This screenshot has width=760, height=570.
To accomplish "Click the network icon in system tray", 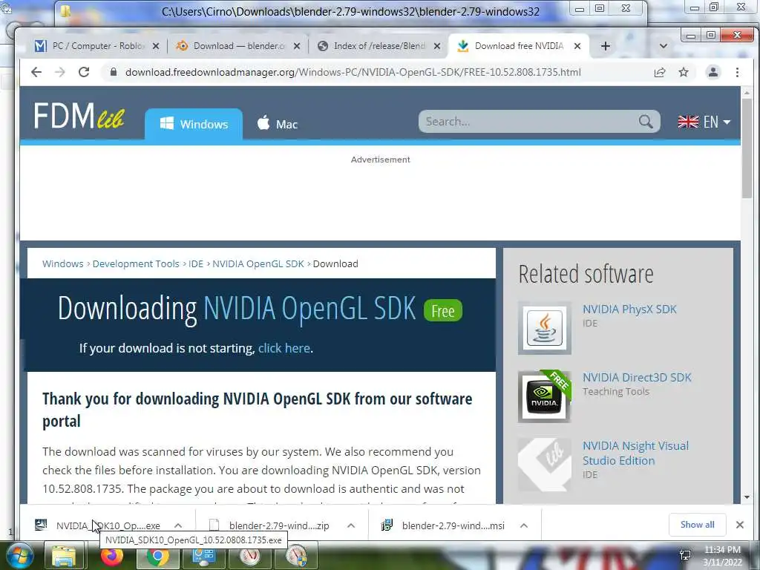I will tap(685, 555).
